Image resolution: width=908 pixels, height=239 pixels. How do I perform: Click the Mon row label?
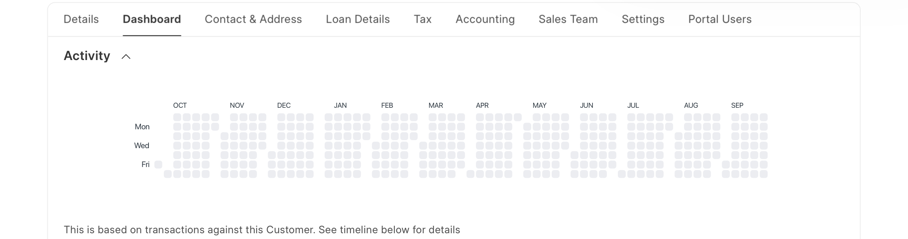[142, 126]
